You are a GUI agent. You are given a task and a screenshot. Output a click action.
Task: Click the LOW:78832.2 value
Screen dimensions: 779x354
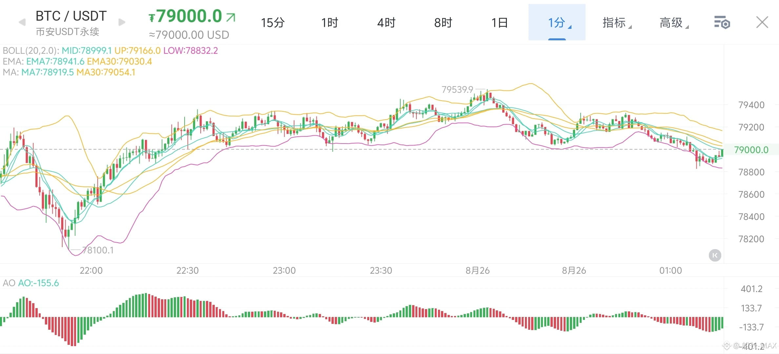tap(190, 50)
